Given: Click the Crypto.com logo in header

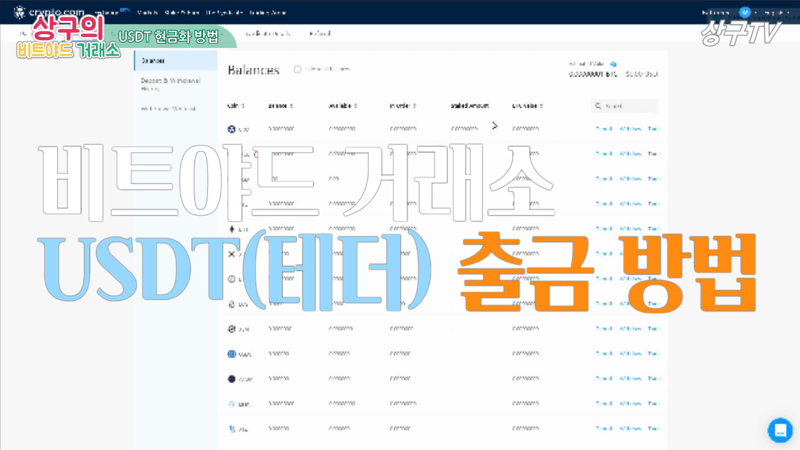Looking at the screenshot, I should pos(49,12).
